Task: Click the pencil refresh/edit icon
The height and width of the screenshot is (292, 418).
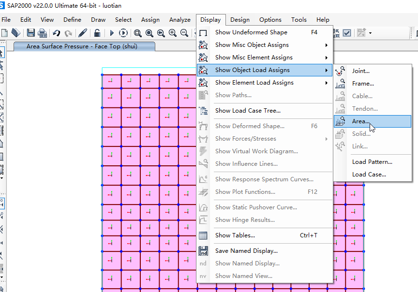Action: 82,33
